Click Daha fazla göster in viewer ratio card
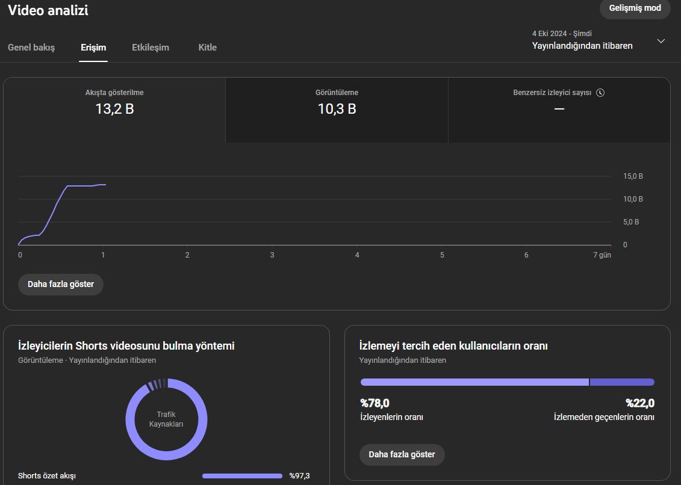Viewport: 681px width, 485px height. point(402,454)
